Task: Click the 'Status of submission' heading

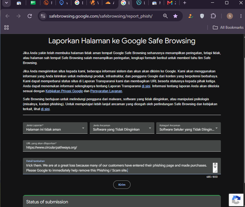Action: coord(47,202)
